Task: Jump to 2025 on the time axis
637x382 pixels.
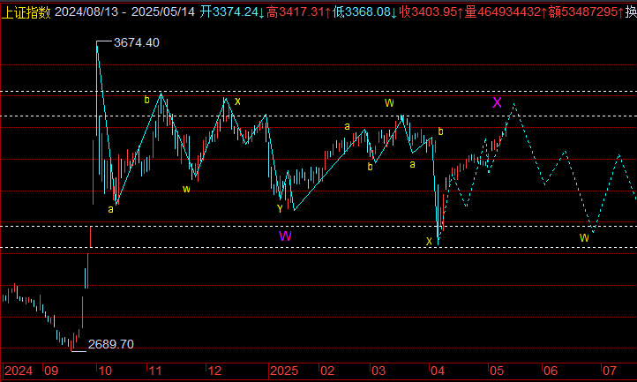Action: tap(286, 371)
